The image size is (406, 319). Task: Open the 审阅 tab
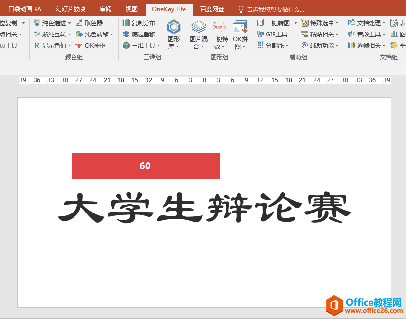106,9
